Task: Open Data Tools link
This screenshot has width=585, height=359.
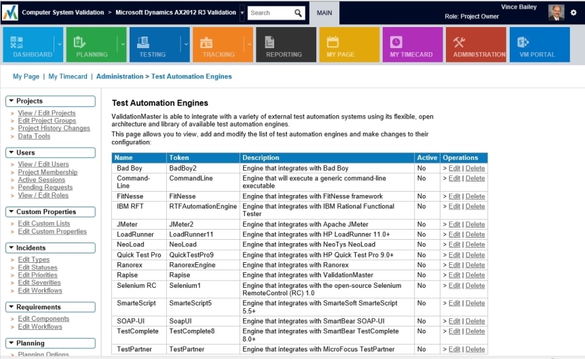Action: pos(34,136)
